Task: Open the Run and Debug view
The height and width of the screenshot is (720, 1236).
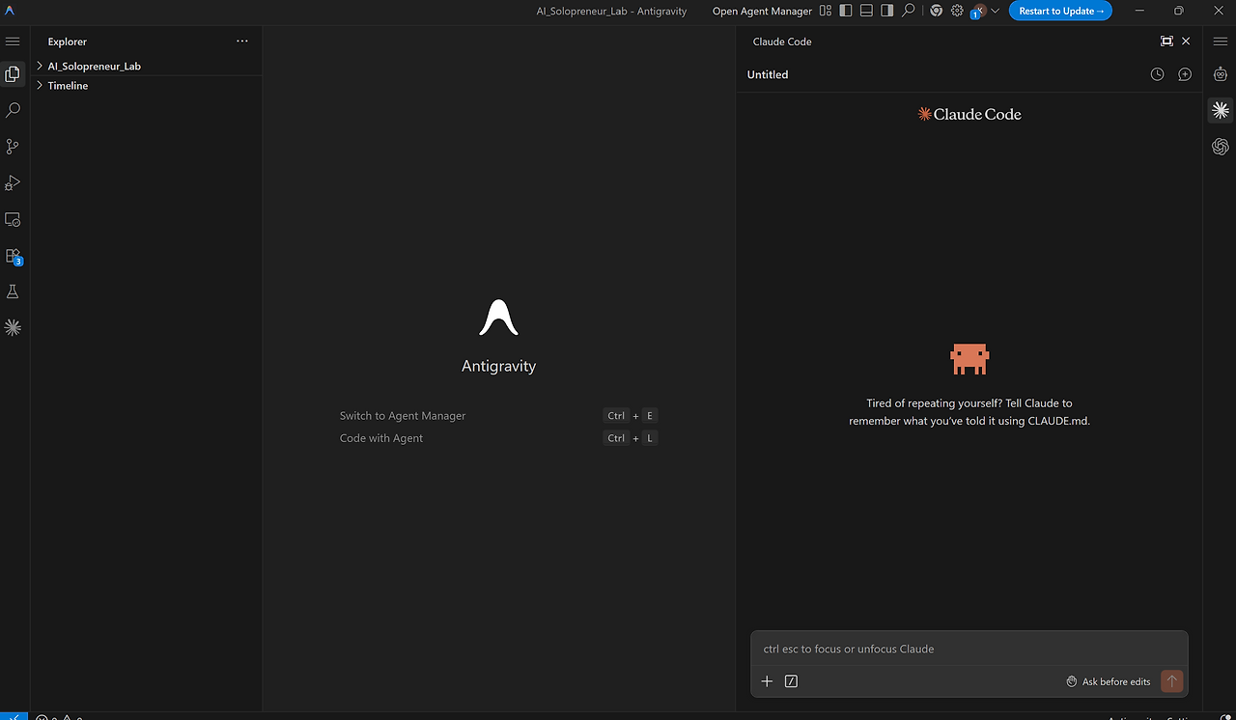Action: click(x=13, y=182)
